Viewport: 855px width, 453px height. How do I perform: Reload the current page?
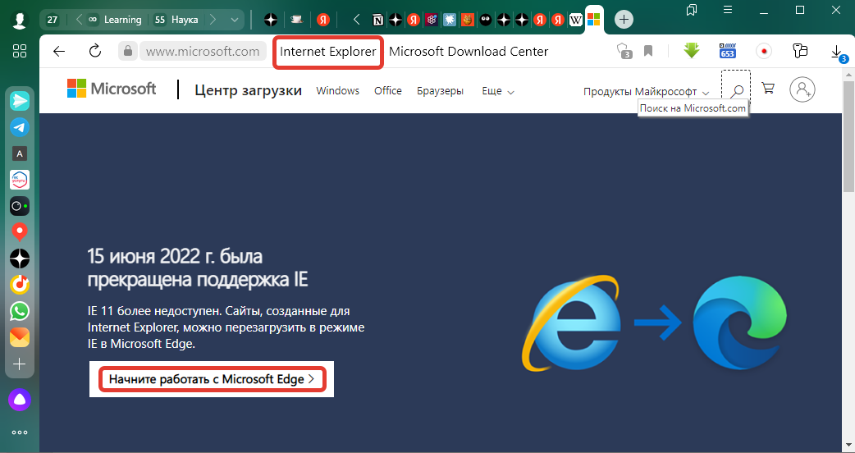pos(95,51)
